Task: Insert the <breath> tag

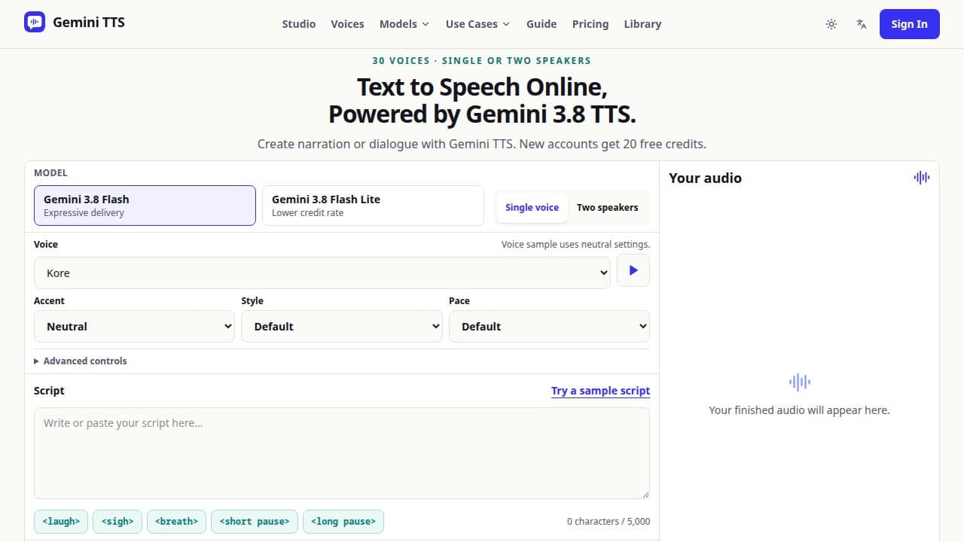Action: (176, 522)
